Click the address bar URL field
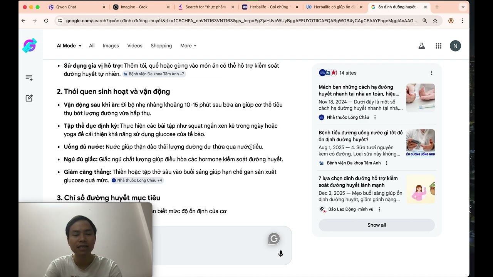Viewport: 493px width, 277px height. [x=241, y=21]
